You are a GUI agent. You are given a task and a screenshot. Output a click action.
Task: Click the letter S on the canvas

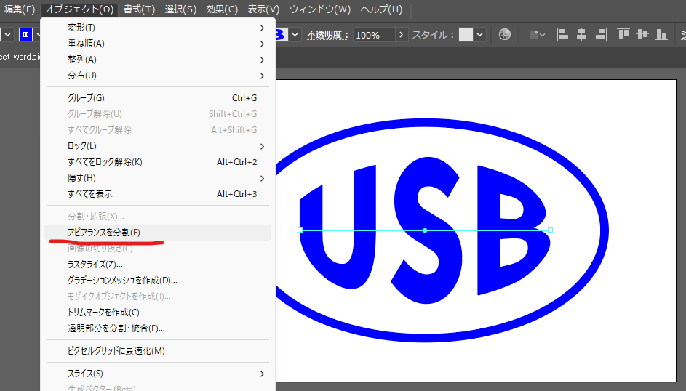[426, 230]
